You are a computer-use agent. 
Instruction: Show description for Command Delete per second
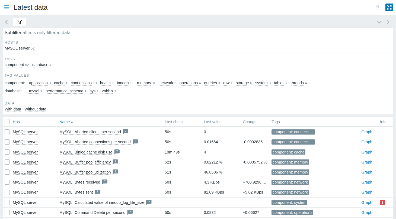(x=130, y=212)
